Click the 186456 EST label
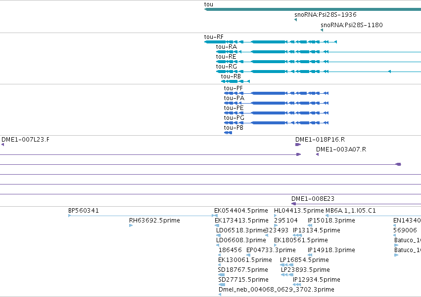Screen dimensions: 421x297 click(230, 250)
